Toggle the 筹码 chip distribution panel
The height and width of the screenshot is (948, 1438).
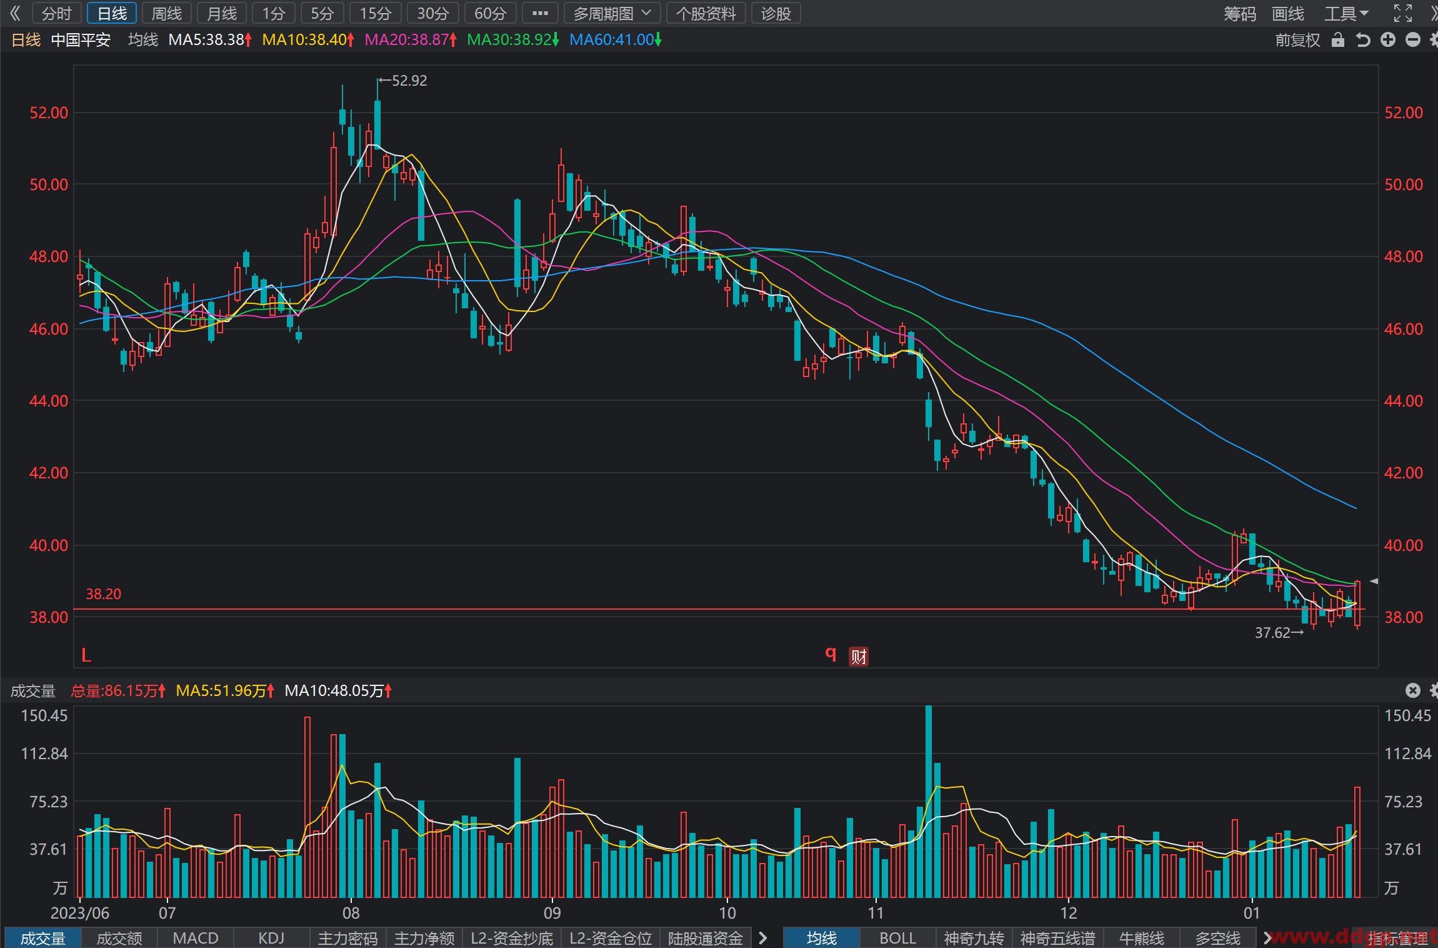1240,13
